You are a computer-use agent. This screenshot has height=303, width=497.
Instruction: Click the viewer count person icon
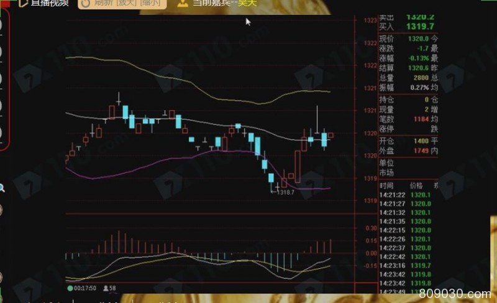click(105, 289)
